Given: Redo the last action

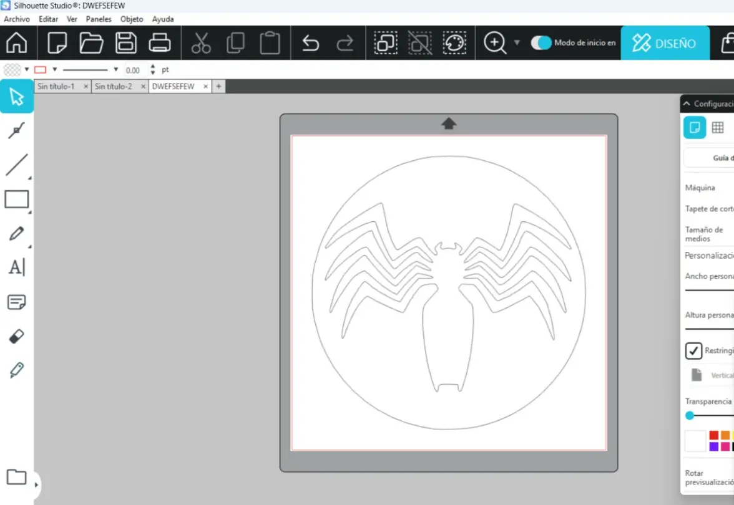Looking at the screenshot, I should click(x=345, y=43).
